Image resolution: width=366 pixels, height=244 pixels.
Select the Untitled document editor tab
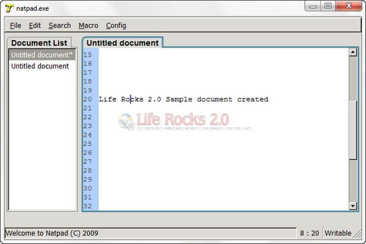[x=122, y=43]
